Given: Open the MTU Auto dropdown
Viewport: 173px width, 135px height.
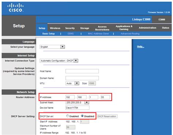Looking at the screenshot, I should (72, 83).
